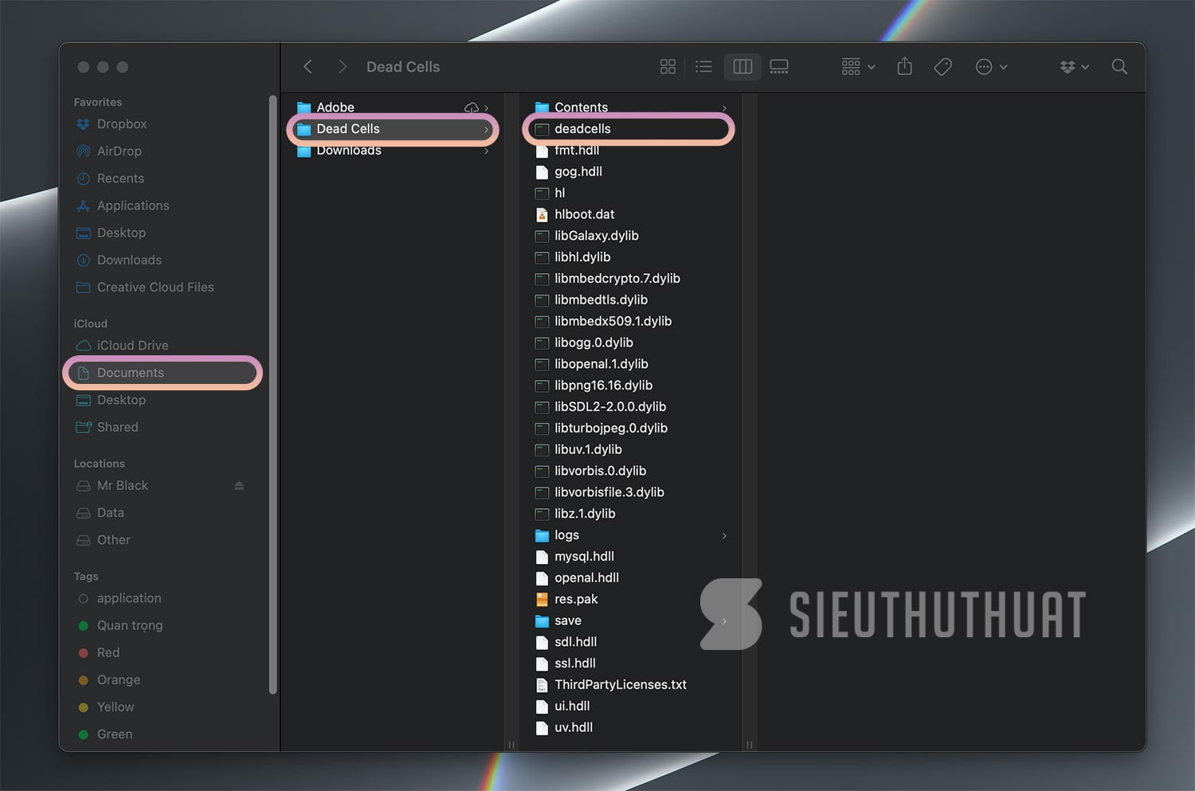Open the Dropbox toolbar dropdown
1195x791 pixels.
pyautogui.click(x=1074, y=67)
